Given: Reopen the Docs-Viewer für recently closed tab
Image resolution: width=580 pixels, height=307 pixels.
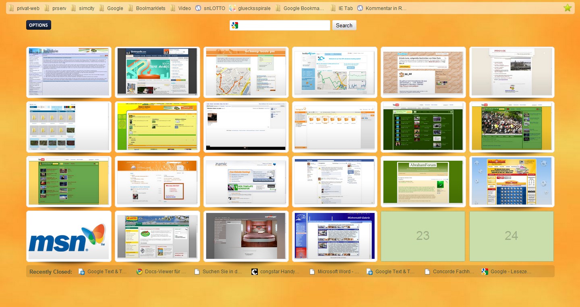Looking at the screenshot, I should pyautogui.click(x=161, y=272).
